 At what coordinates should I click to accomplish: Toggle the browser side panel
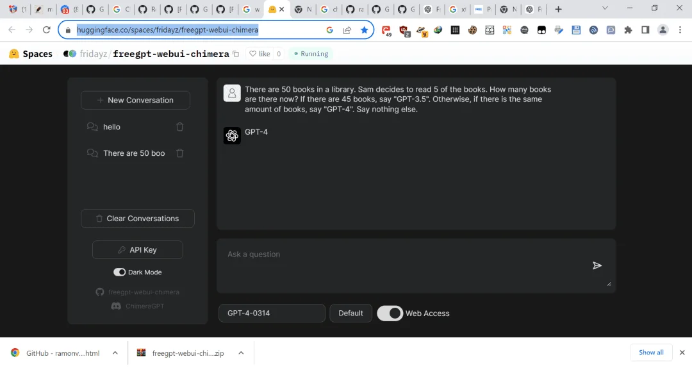(x=645, y=30)
